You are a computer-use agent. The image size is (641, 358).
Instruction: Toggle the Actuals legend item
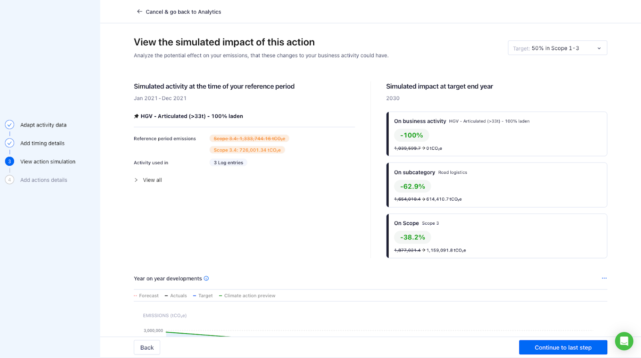[176, 296]
